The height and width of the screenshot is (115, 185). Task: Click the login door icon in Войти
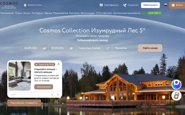(173, 5)
